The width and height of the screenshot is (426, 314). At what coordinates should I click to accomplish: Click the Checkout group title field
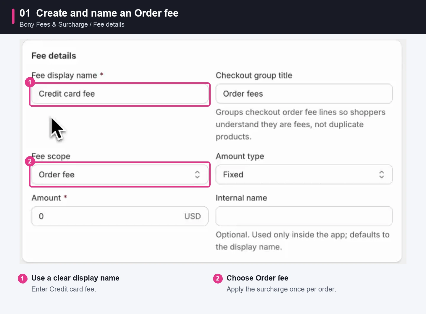coord(304,94)
